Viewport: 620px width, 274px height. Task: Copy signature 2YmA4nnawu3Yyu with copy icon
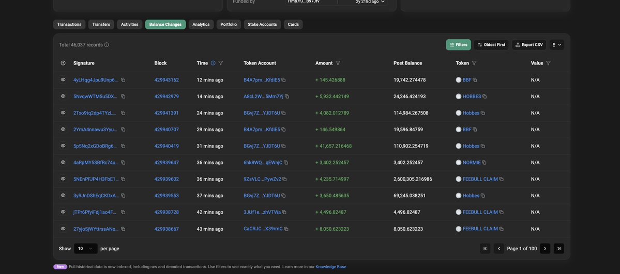(x=123, y=130)
